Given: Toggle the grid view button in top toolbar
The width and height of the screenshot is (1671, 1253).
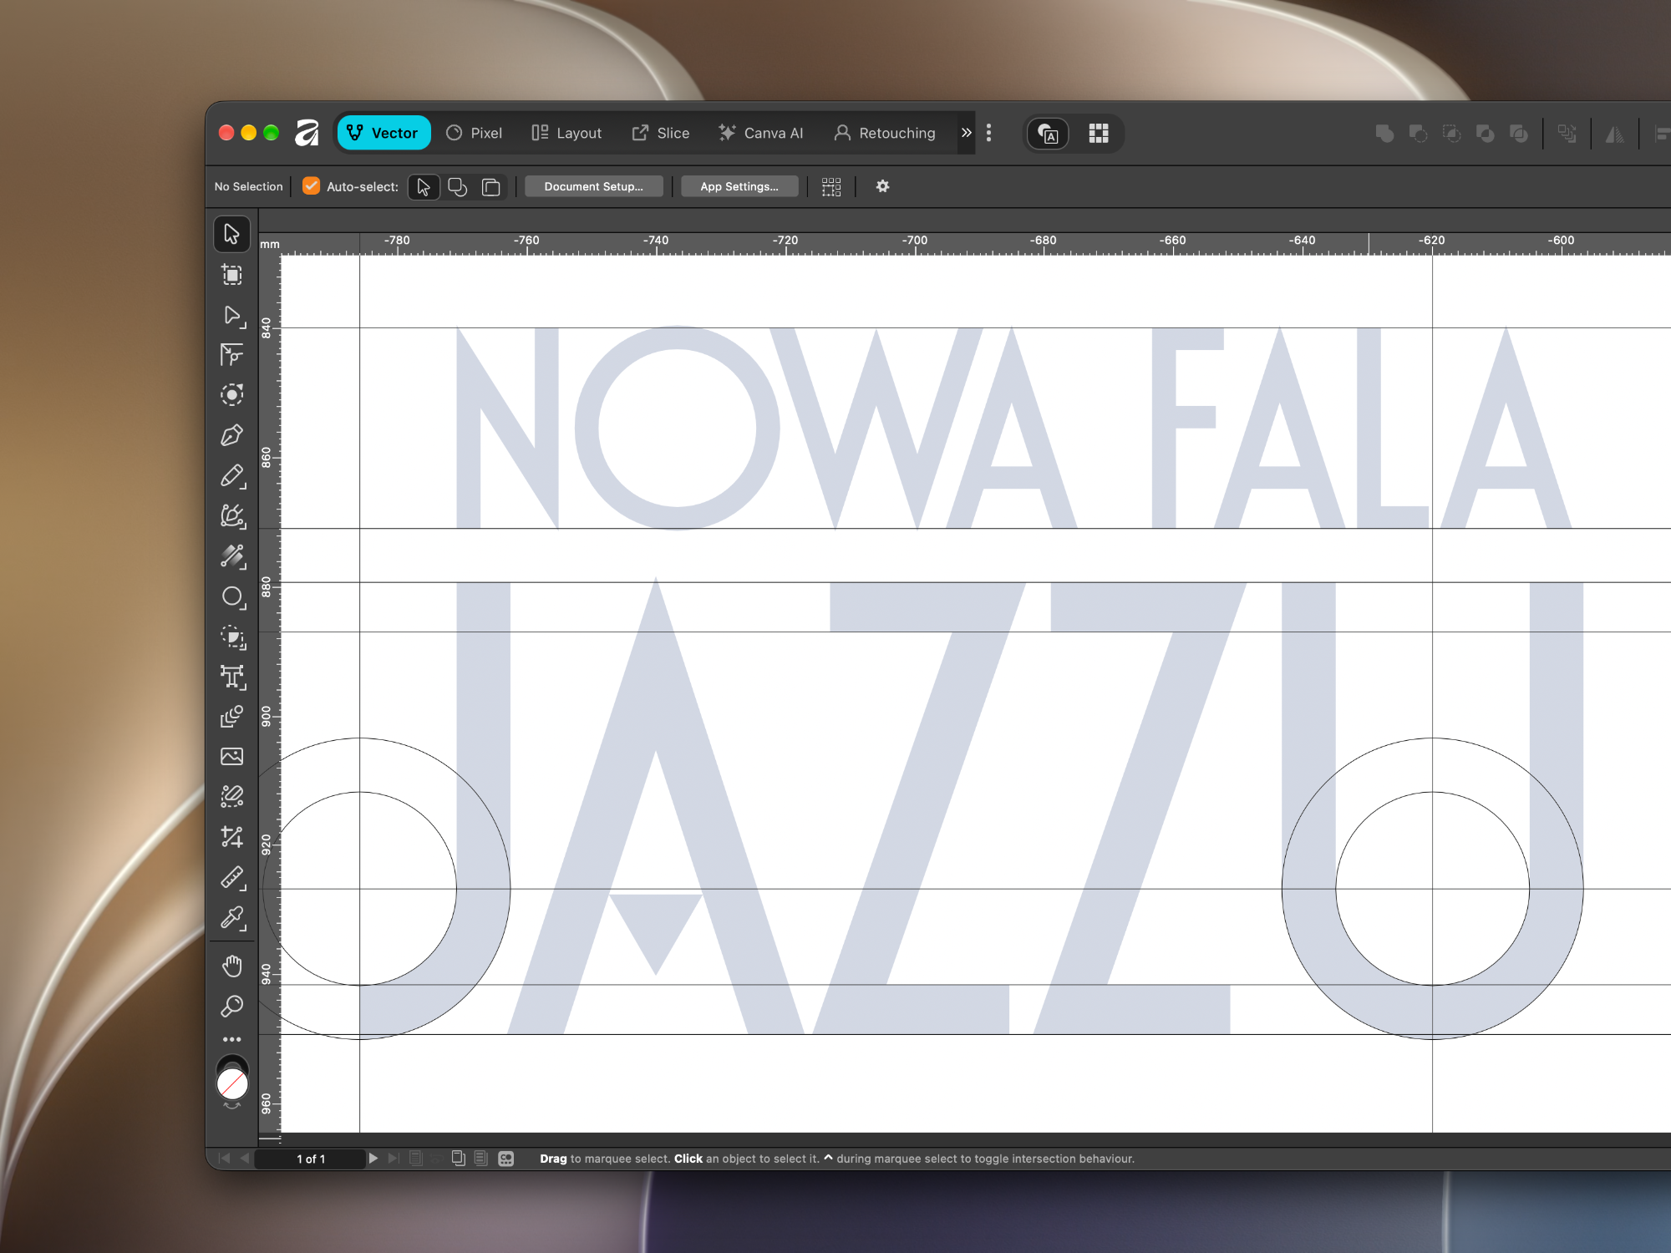Looking at the screenshot, I should pos(1099,133).
